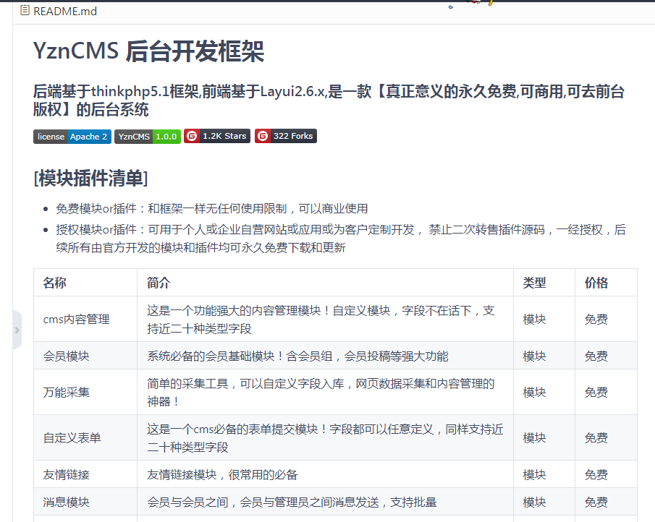Click the 简介 table column header
The width and height of the screenshot is (655, 522).
tap(159, 283)
